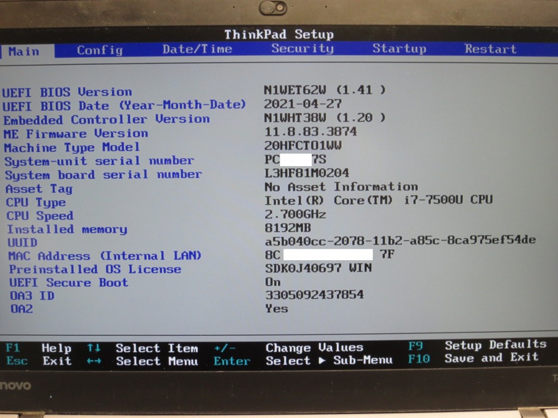Viewport: 558px width, 418px height.
Task: Select the CPU Type label
Action: coord(36,202)
